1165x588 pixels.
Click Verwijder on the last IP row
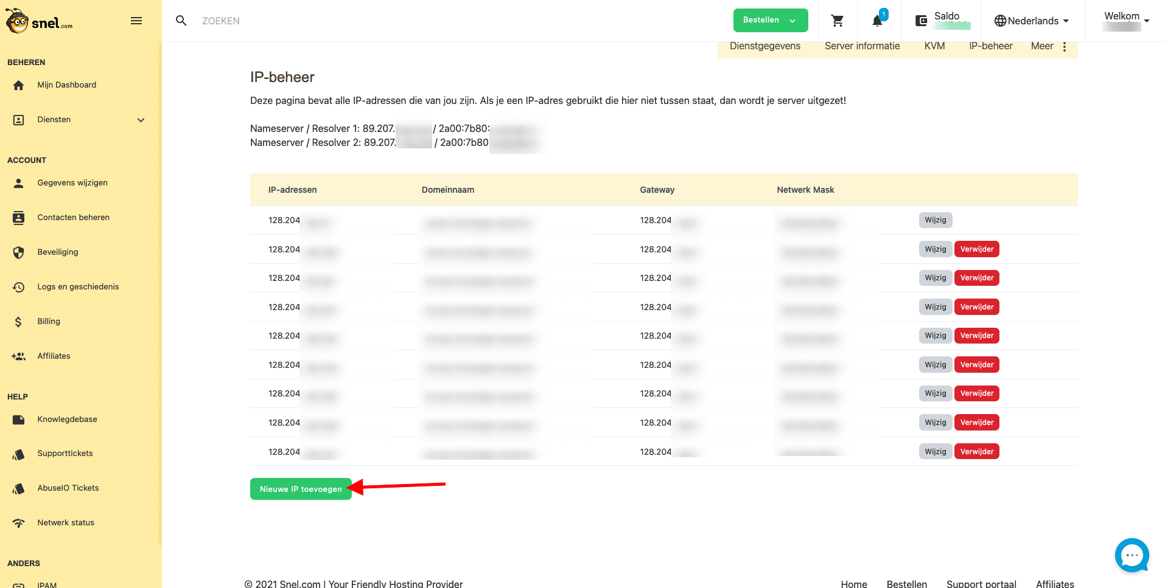(976, 452)
